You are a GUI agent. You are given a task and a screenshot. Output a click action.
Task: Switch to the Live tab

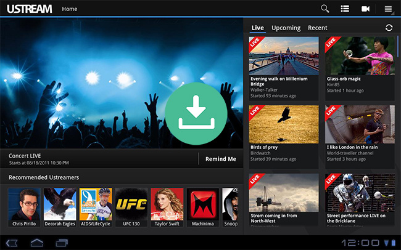coord(257,28)
